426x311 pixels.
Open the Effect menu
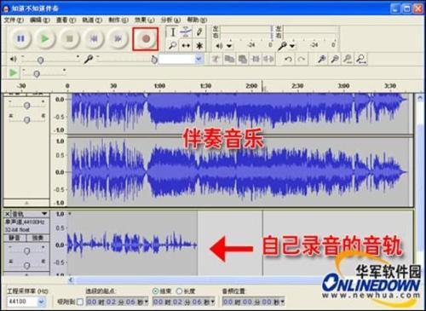click(x=144, y=20)
